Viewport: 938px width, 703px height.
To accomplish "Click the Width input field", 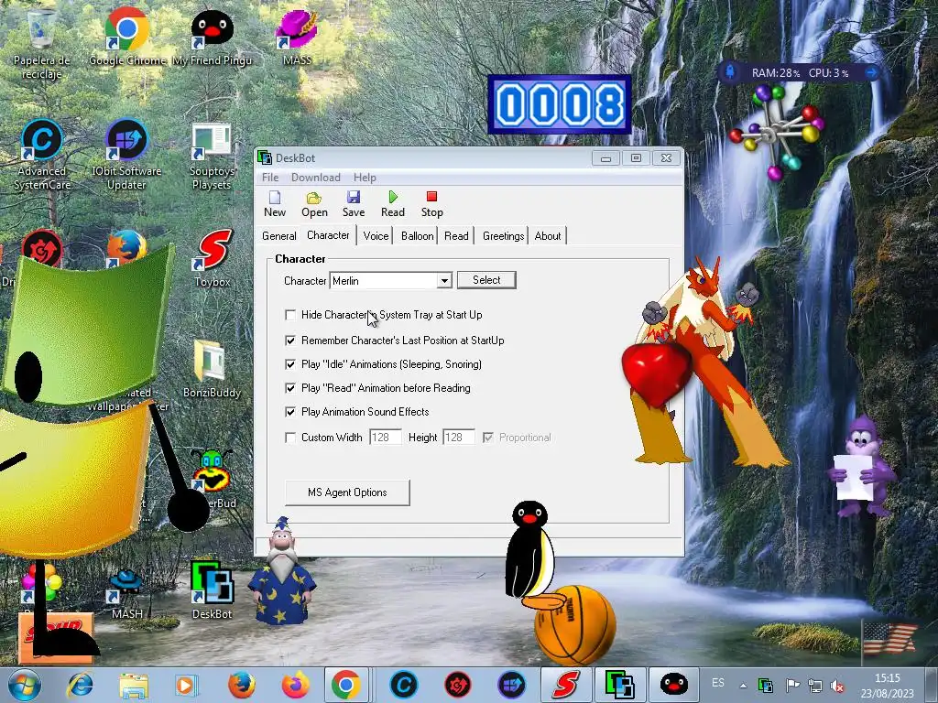I will click(x=386, y=438).
